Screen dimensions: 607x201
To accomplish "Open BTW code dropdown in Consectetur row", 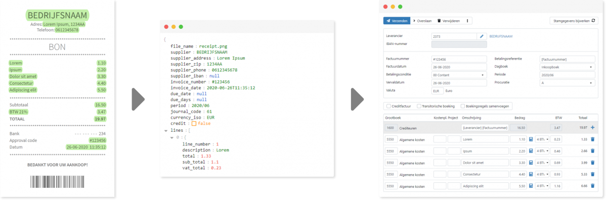I will point(542,175).
